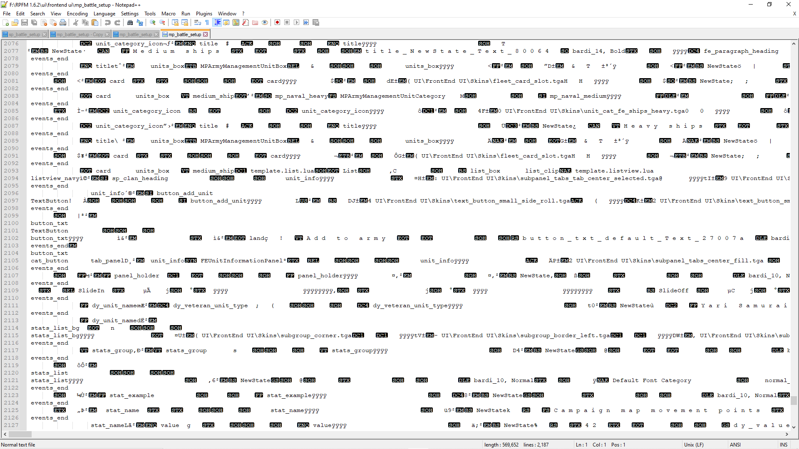Open the Run menu
Image resolution: width=799 pixels, height=449 pixels.
[x=186, y=14]
